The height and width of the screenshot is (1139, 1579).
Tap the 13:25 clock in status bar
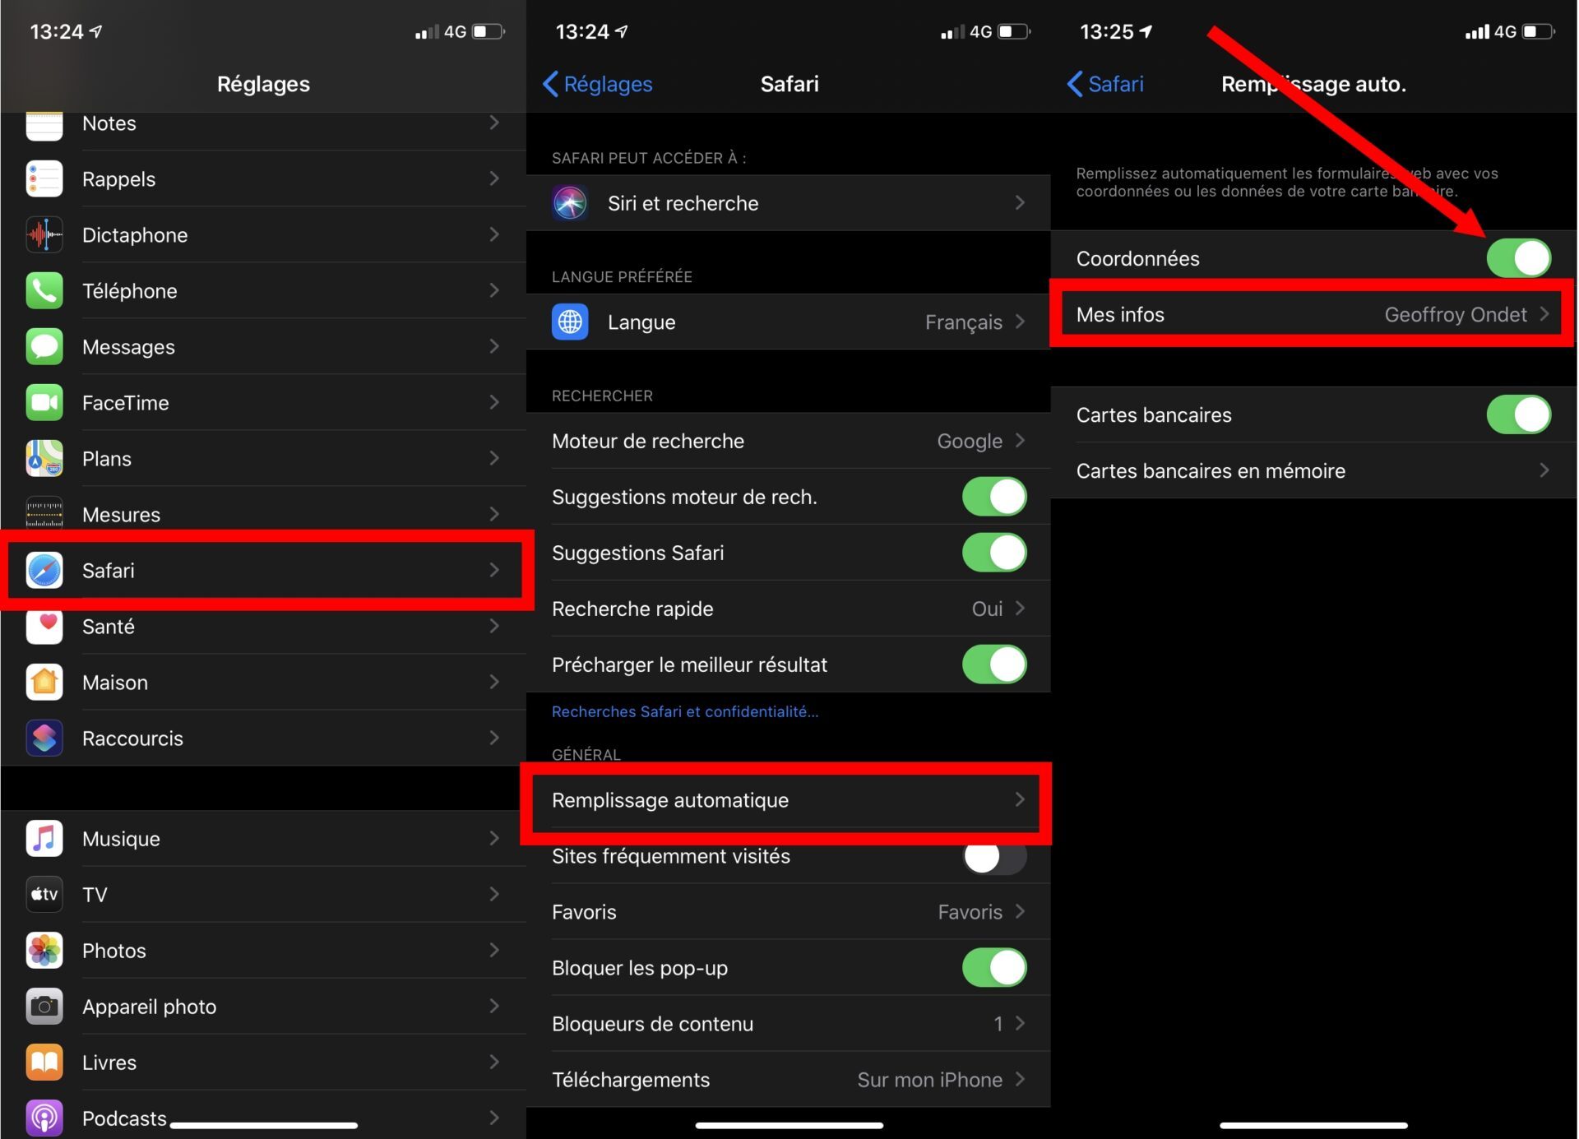[1106, 32]
